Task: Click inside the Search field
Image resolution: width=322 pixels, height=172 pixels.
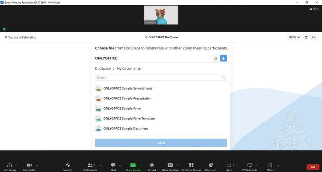Action: (161, 78)
